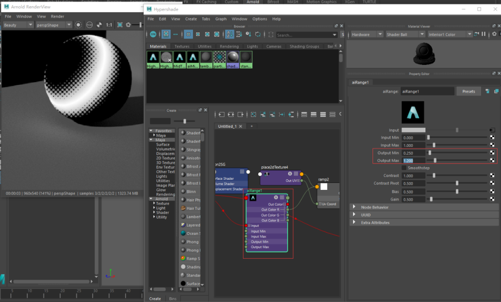Expand the Node Behavior section

[x=354, y=207]
